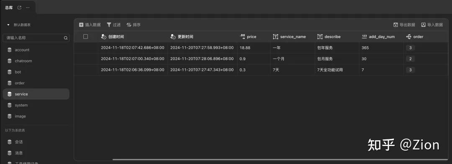Click the horizontal scrollbar under the table

280,159
